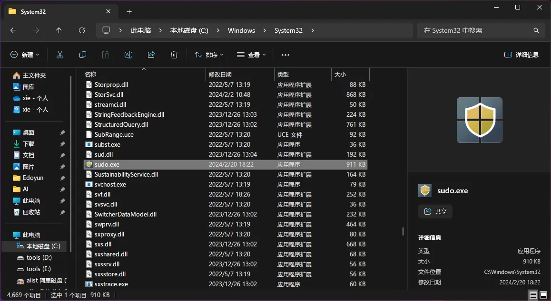Image resolution: width=551 pixels, height=301 pixels.
Task: Click the monitor icon in address bar
Action: click(x=106, y=30)
